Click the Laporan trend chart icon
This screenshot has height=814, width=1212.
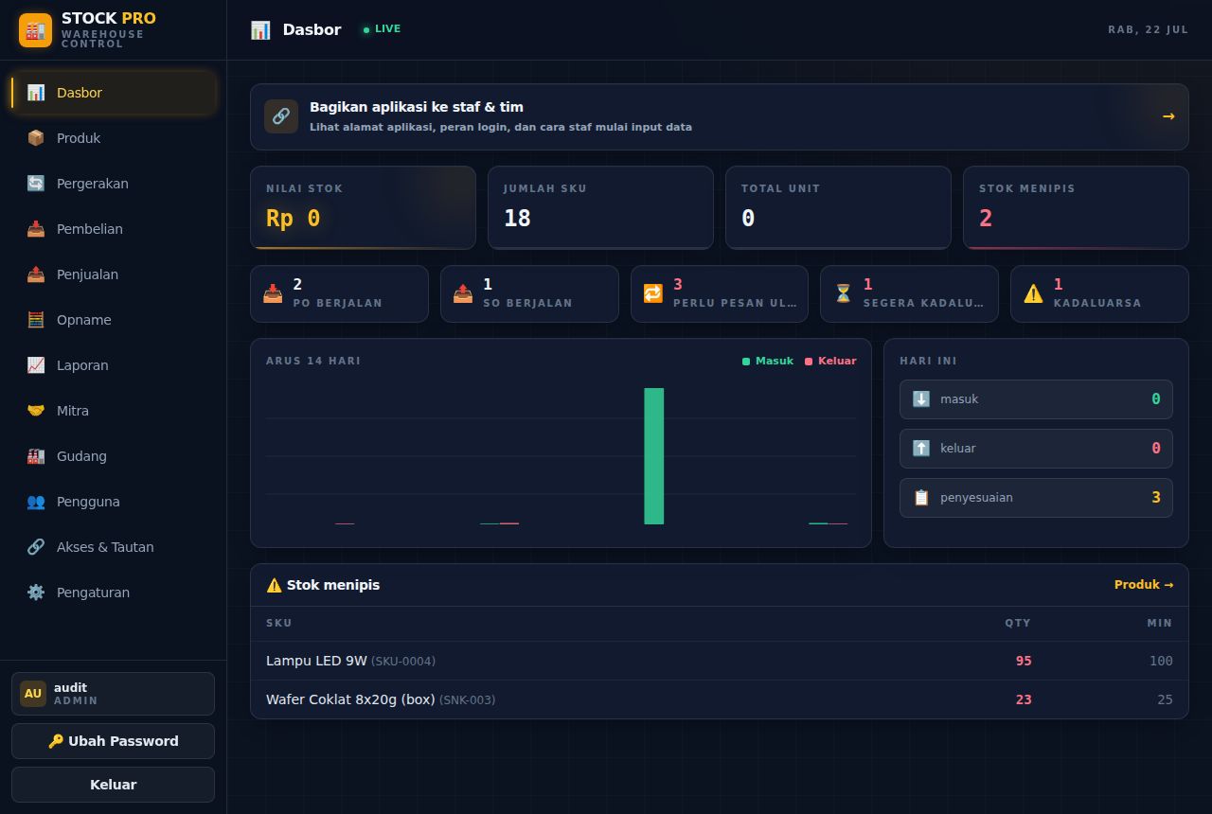(x=36, y=365)
